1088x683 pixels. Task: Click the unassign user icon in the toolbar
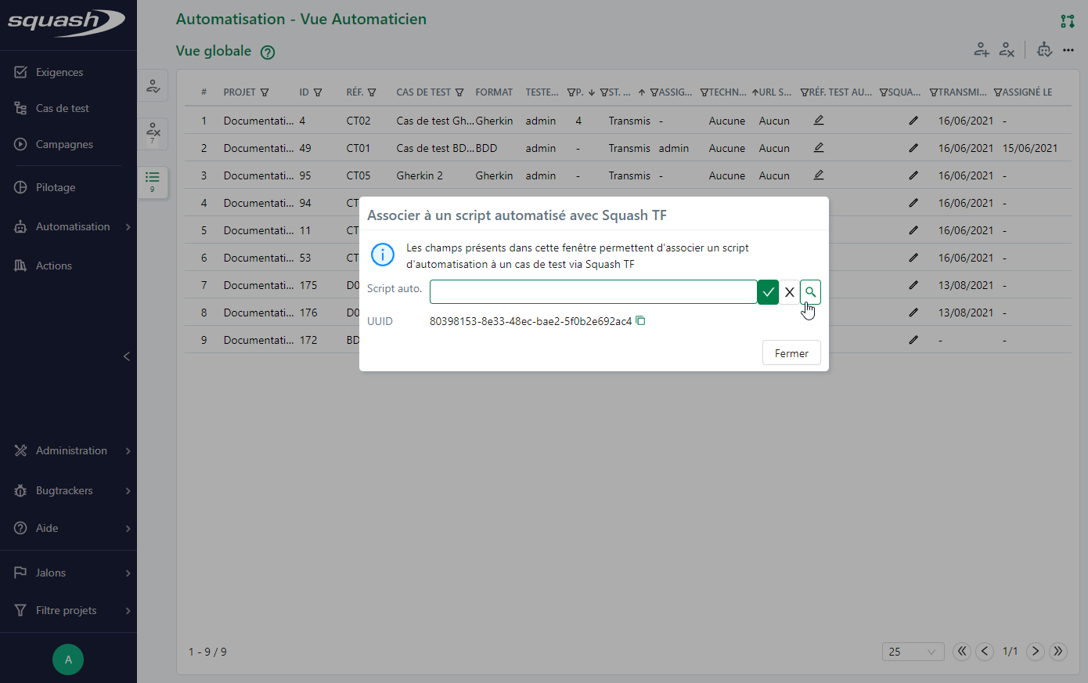click(1007, 49)
